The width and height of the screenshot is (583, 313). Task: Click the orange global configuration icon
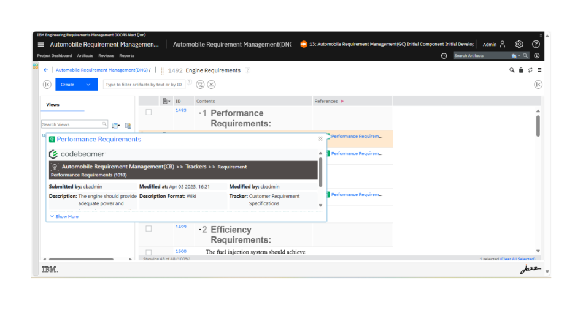303,44
